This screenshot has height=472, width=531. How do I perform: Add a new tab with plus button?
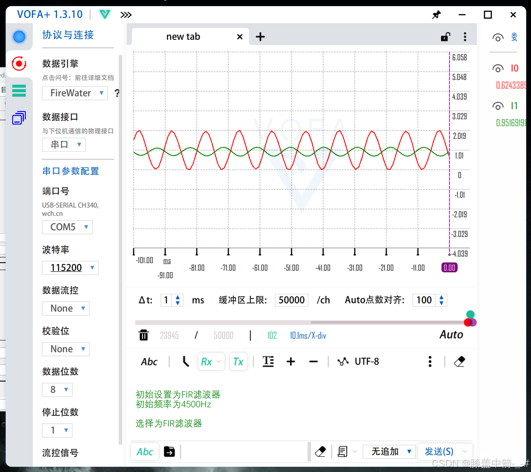(x=260, y=37)
